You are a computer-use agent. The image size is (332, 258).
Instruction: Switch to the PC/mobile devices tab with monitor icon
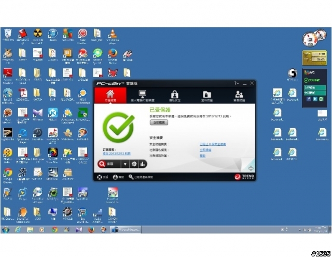pyautogui.click(x=143, y=95)
